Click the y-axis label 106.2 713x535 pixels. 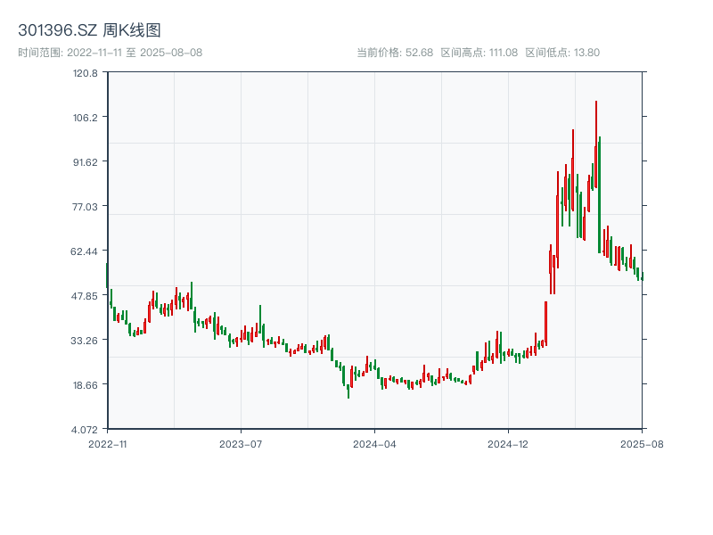tap(86, 118)
